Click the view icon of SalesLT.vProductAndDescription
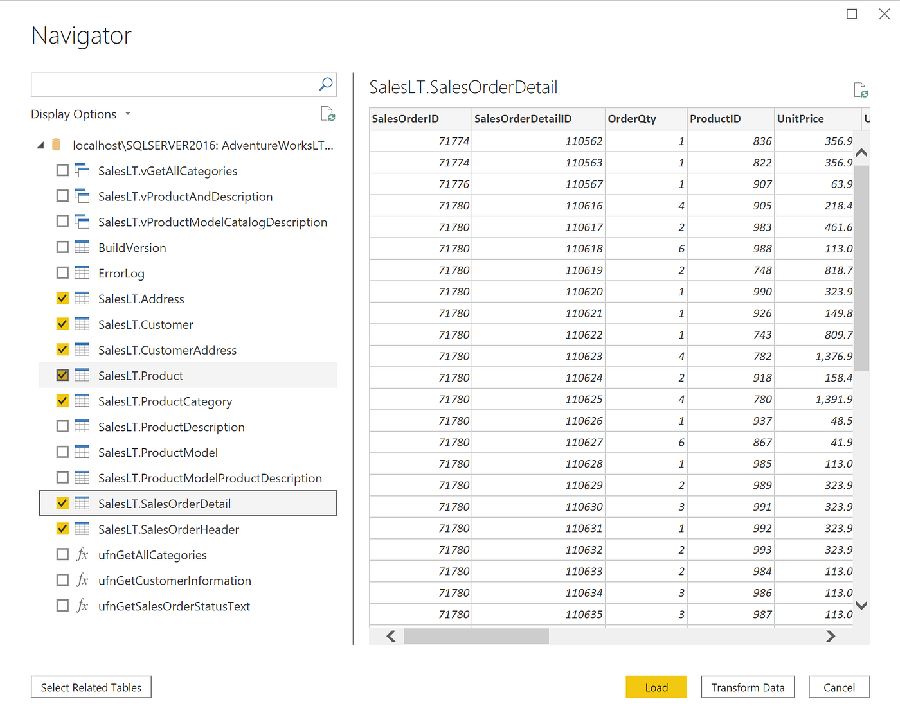The width and height of the screenshot is (900, 713). [82, 196]
